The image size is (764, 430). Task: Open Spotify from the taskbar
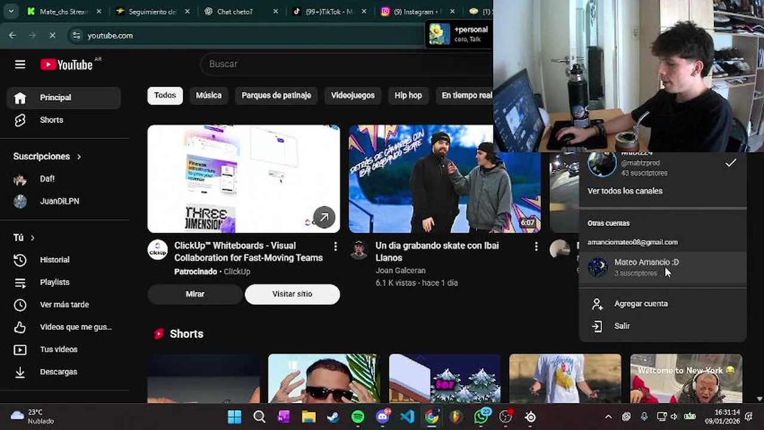tap(358, 417)
